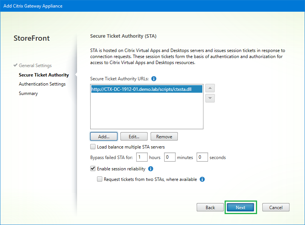The image size is (305, 225).
Task: Click info icon next to Enable session reliability
Action: pos(151,169)
